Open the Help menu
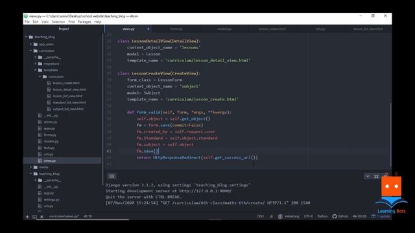This screenshot has width=415, height=233. (x=98, y=22)
